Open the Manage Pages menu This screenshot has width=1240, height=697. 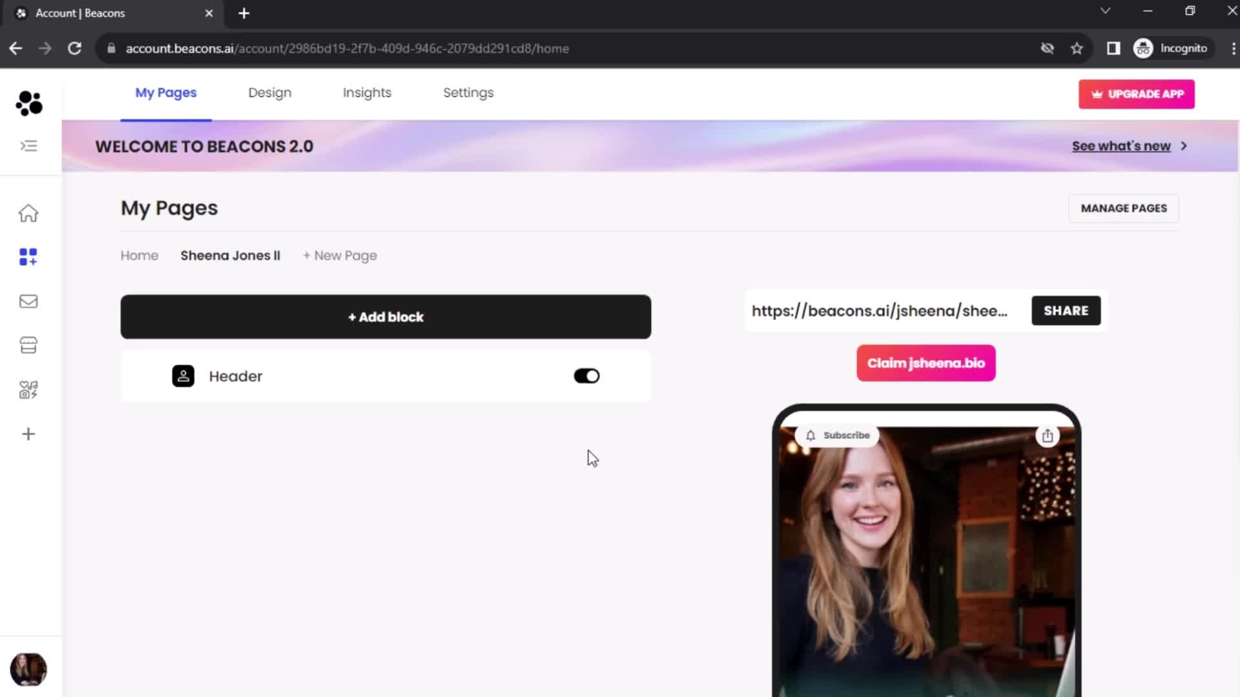pyautogui.click(x=1123, y=208)
